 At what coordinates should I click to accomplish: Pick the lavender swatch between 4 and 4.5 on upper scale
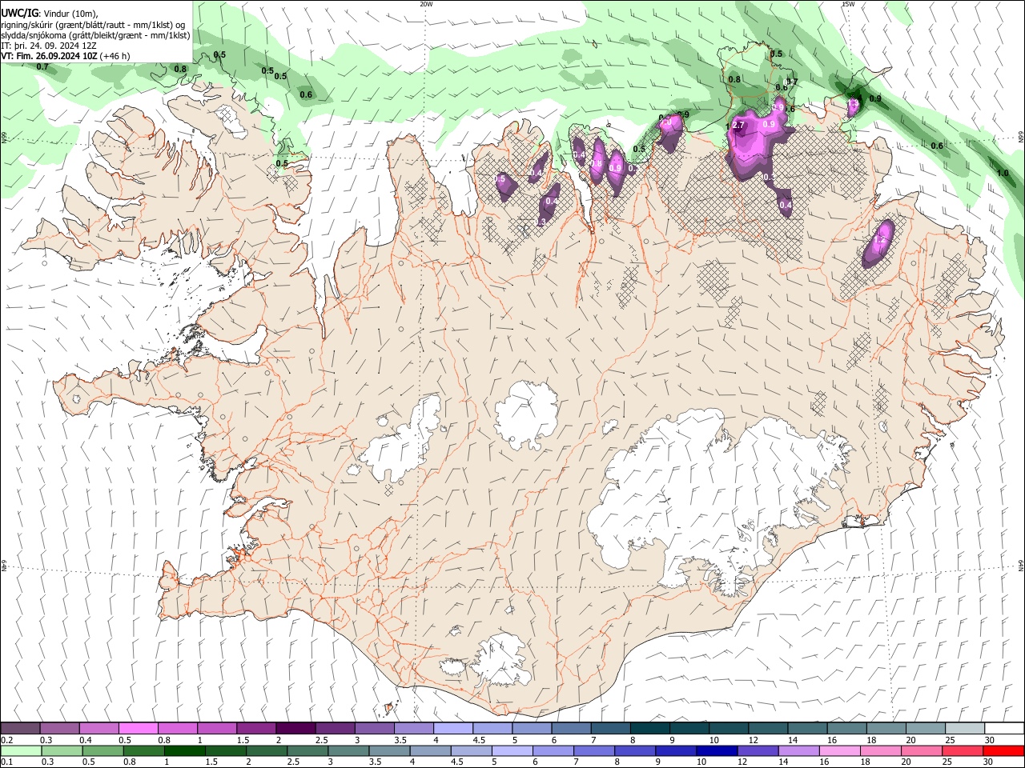point(452,729)
